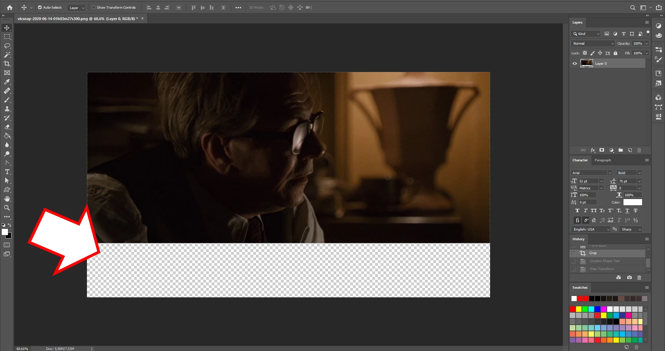Open more options three-dots in options bar
The width and height of the screenshot is (665, 351).
tap(238, 8)
